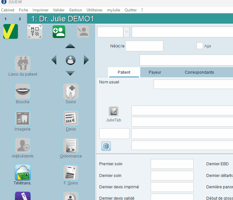Open the F. Soins care sheet icon
Viewport: 233px width, 200px height.
click(71, 173)
